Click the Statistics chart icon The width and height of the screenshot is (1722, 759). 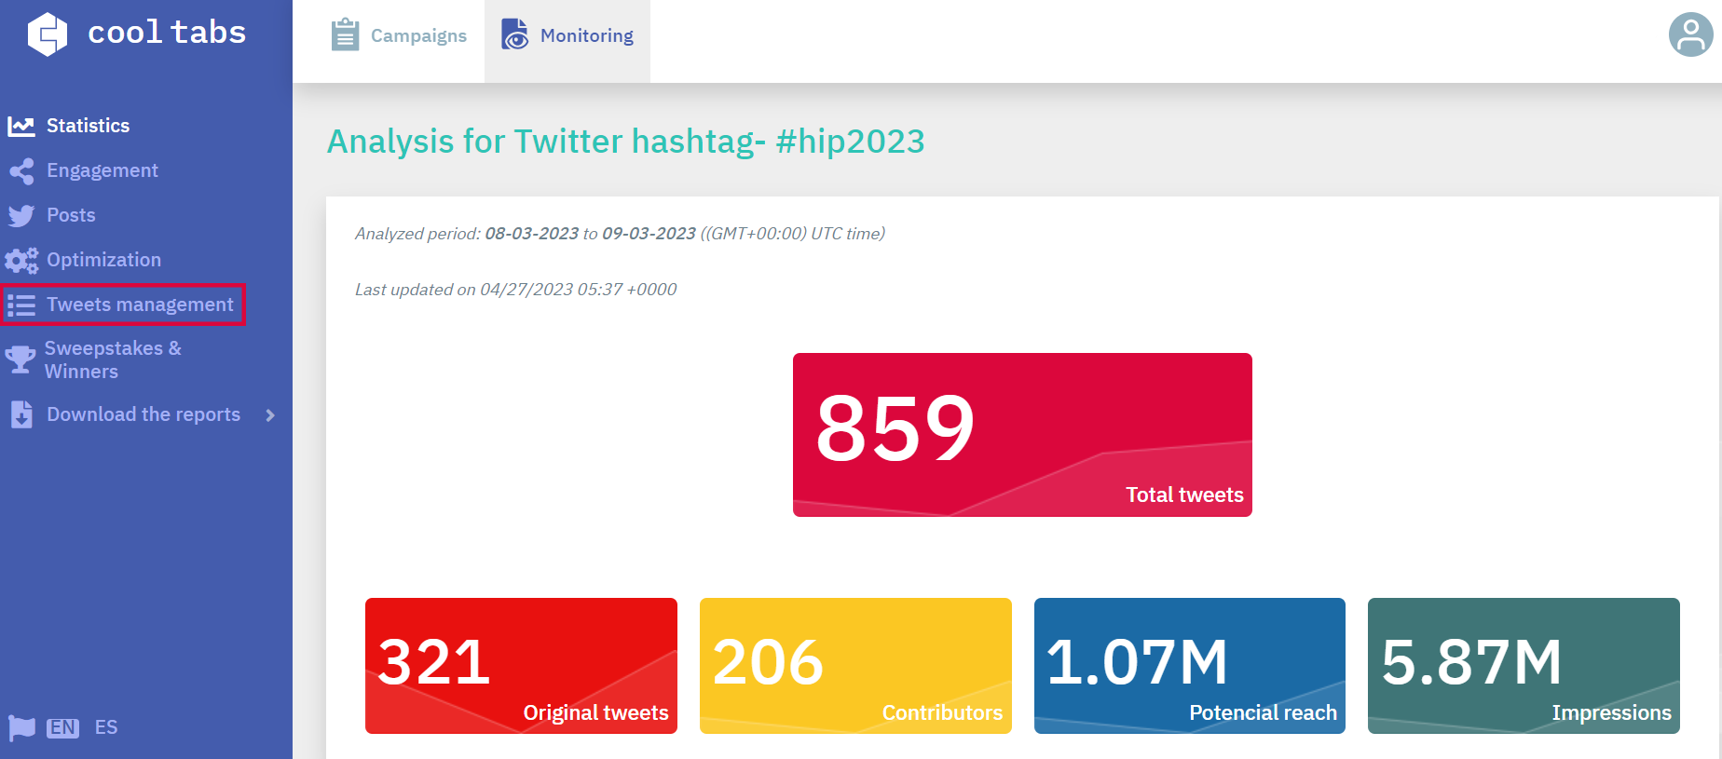click(21, 126)
